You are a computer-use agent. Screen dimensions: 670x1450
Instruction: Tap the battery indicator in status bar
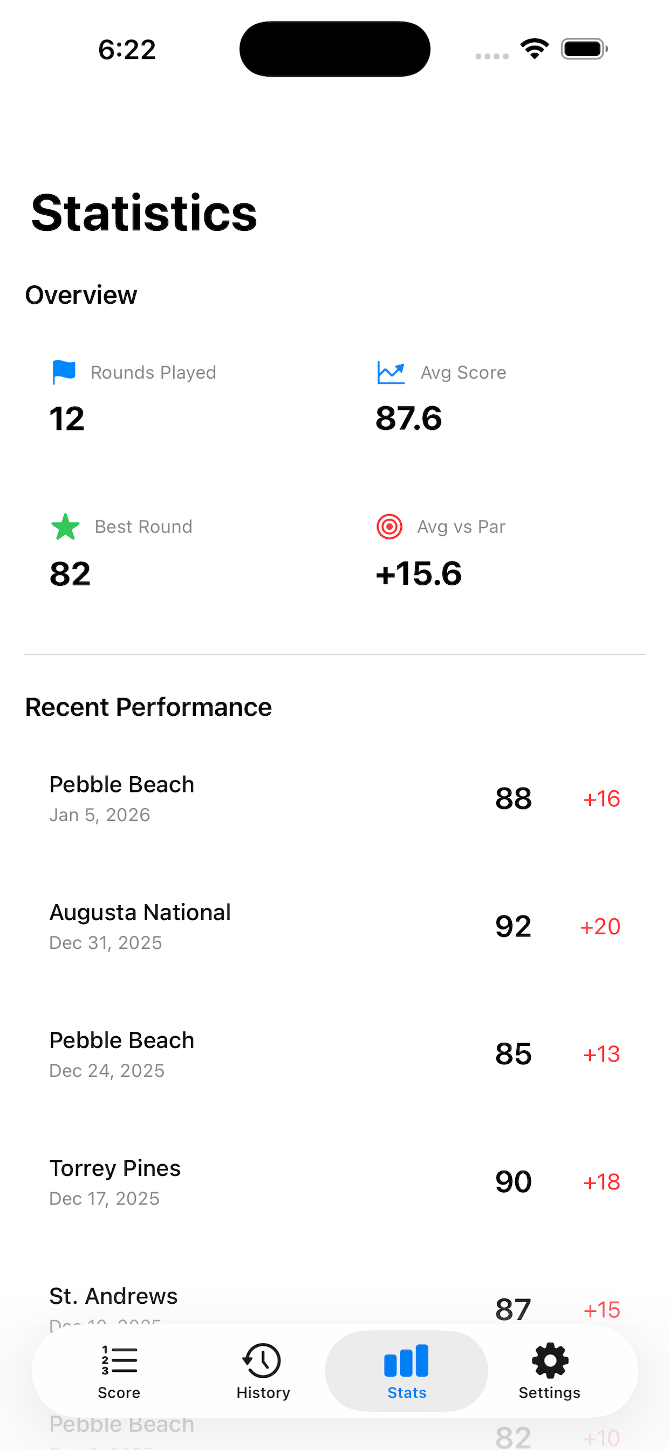(584, 49)
